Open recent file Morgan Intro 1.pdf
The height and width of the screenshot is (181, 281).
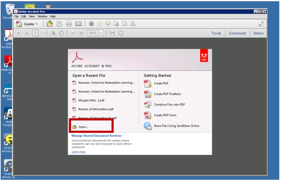pyautogui.click(x=91, y=100)
